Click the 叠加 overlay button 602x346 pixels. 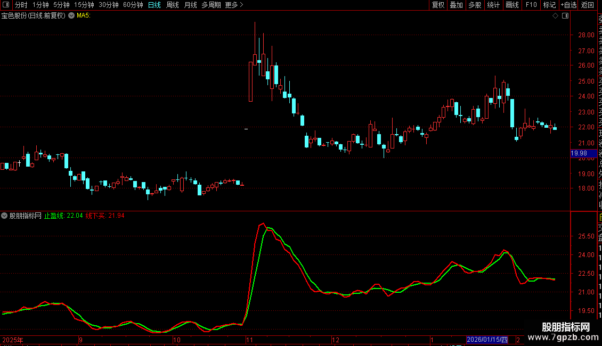pyautogui.click(x=457, y=5)
